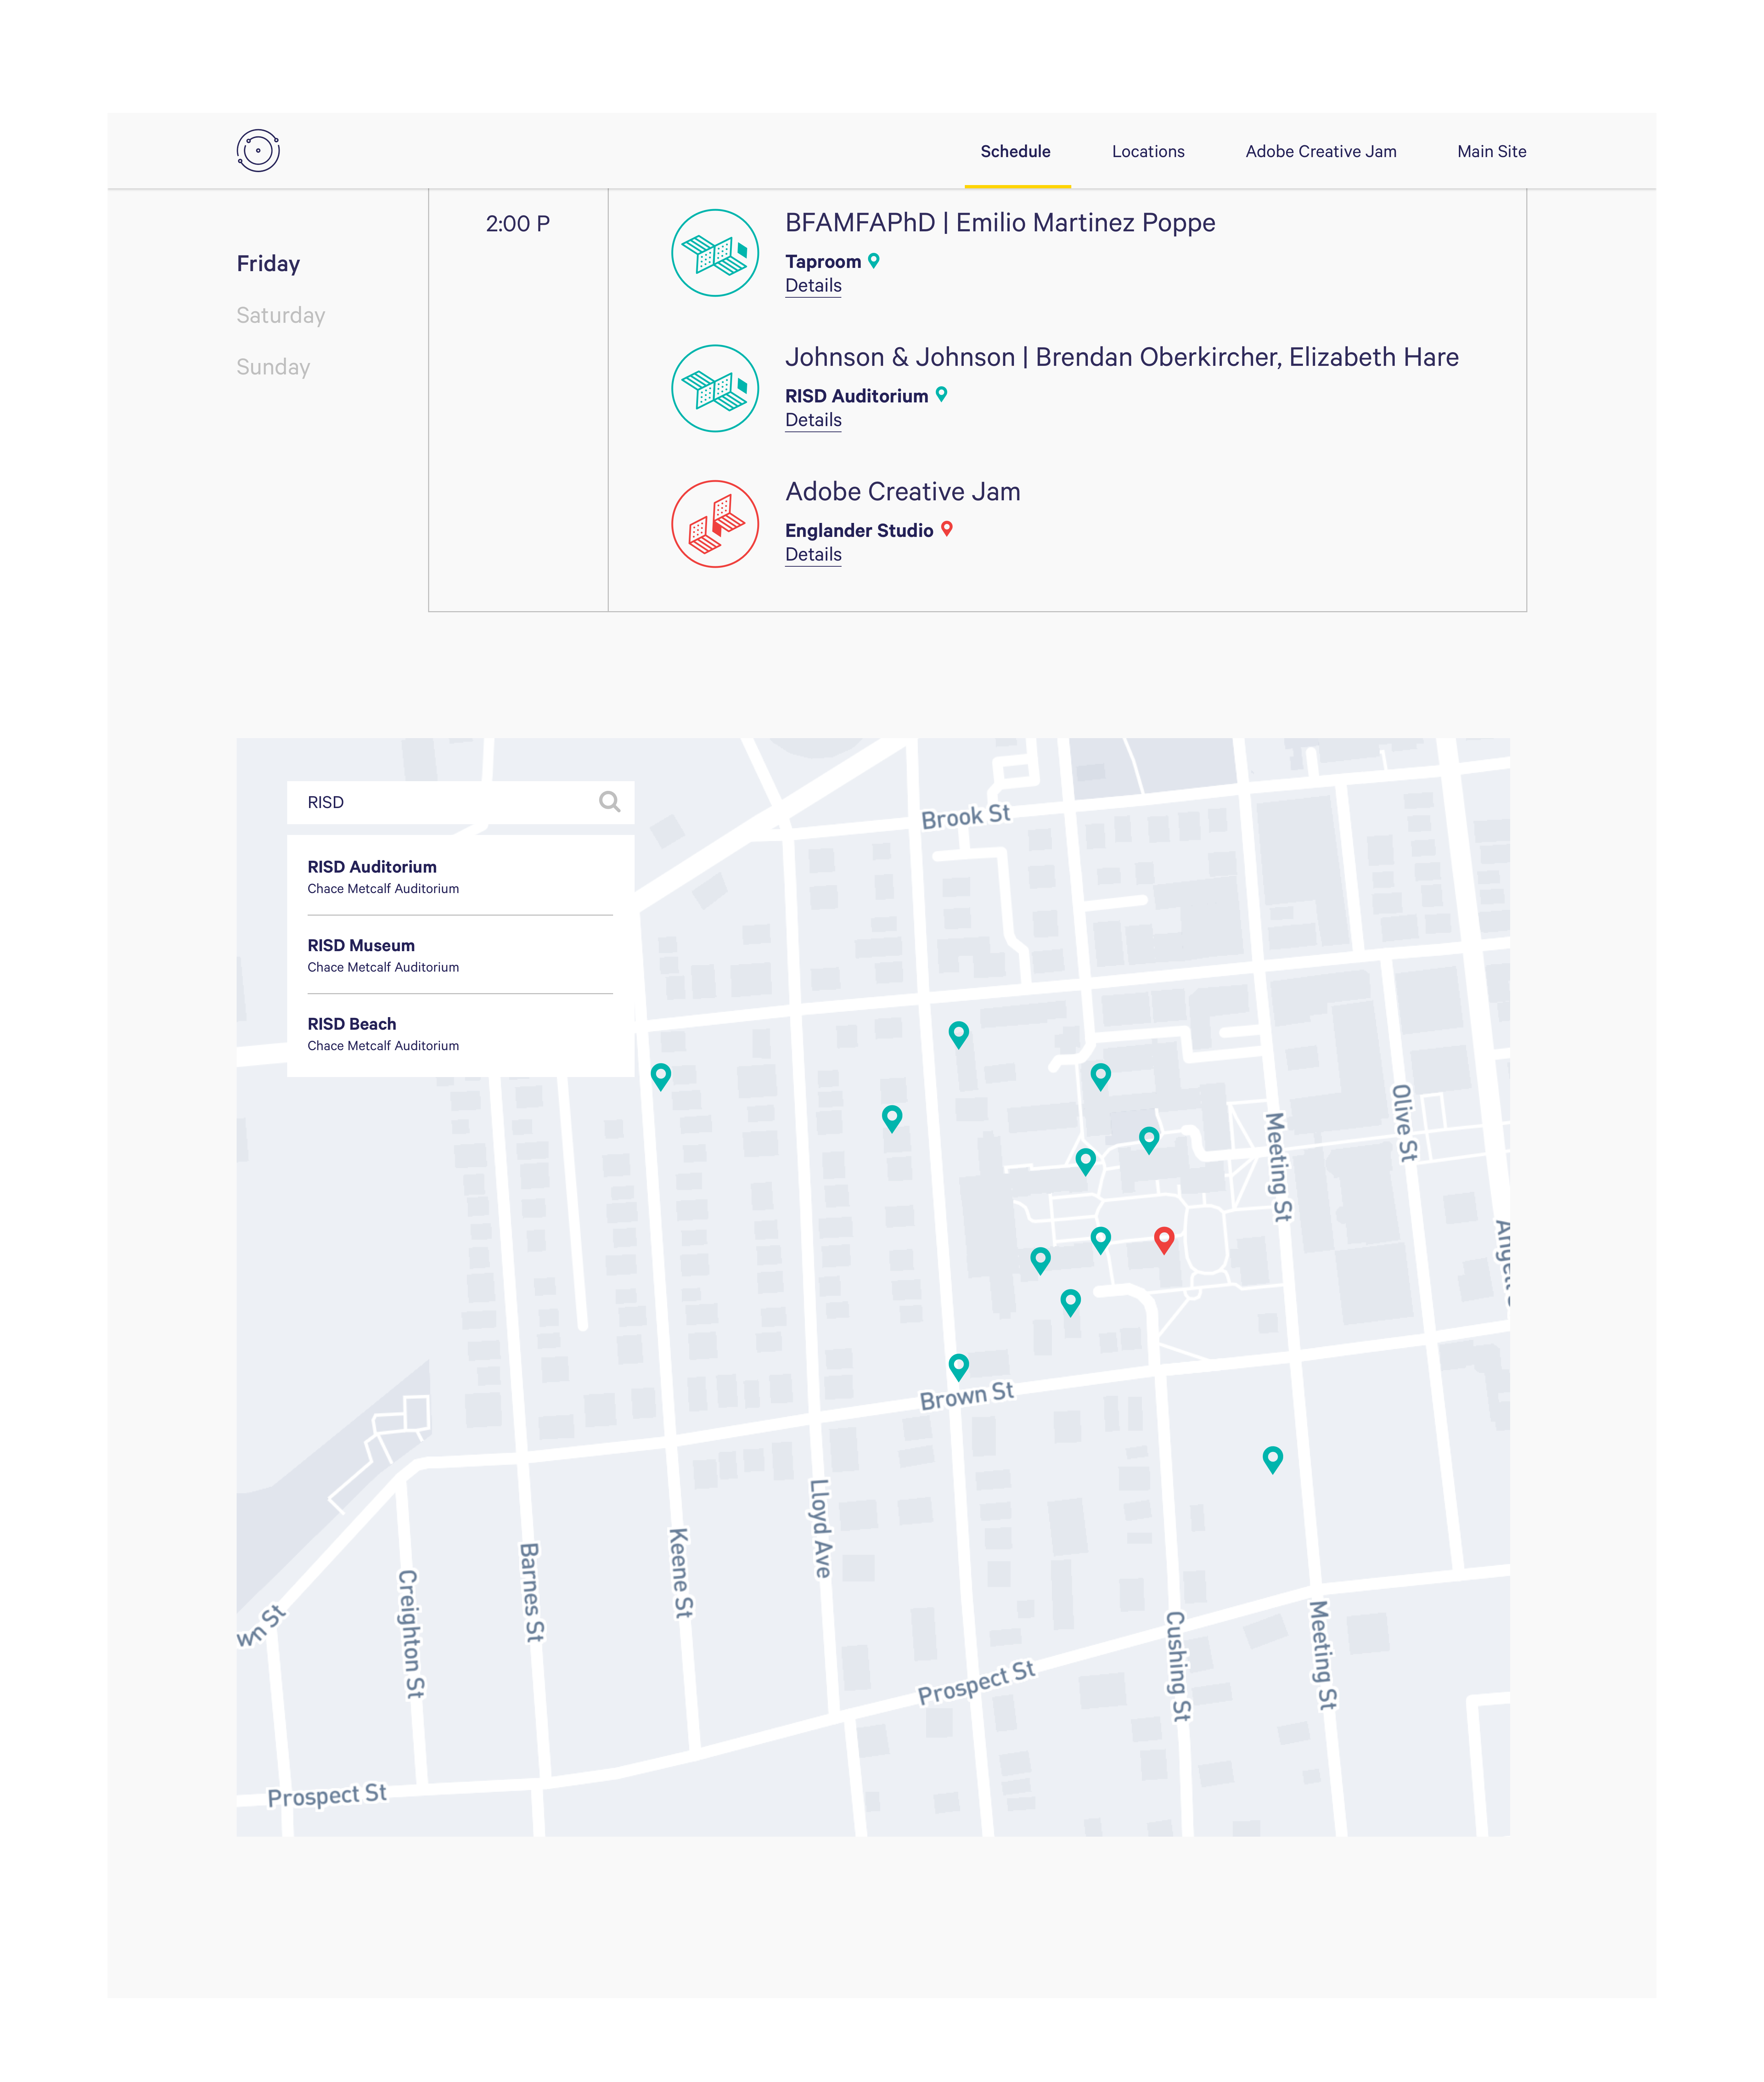Screen dimensions: 1764x2082
Task: Select RISD Beach search result
Action: pos(460,1034)
